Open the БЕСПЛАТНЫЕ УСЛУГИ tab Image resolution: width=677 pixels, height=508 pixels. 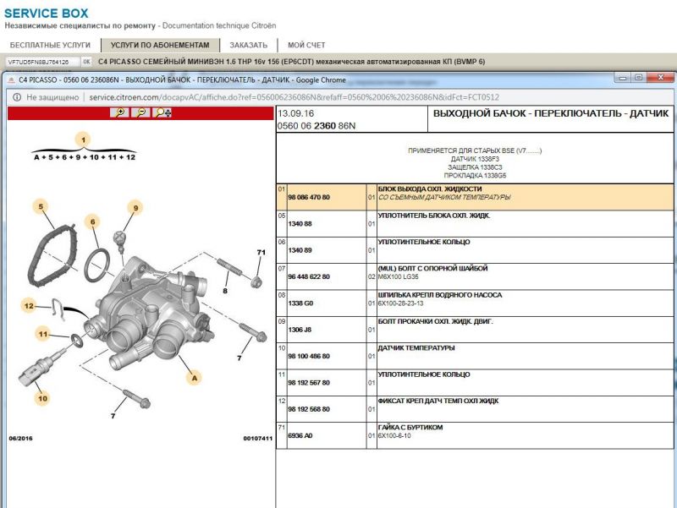tap(50, 45)
